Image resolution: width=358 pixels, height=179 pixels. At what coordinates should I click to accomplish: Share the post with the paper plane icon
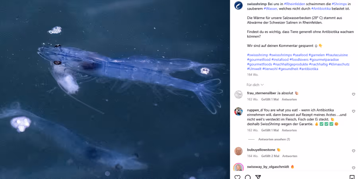click(258, 177)
